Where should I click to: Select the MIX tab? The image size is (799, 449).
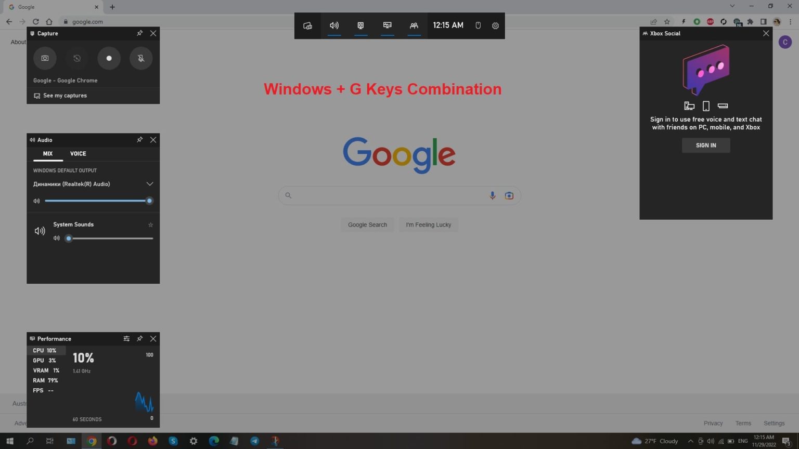pos(48,154)
